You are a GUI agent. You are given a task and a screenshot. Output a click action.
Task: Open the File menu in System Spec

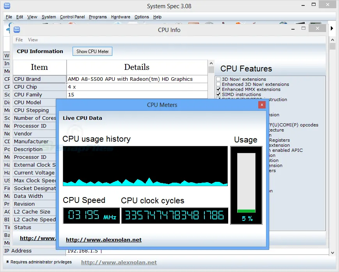tap(9, 17)
